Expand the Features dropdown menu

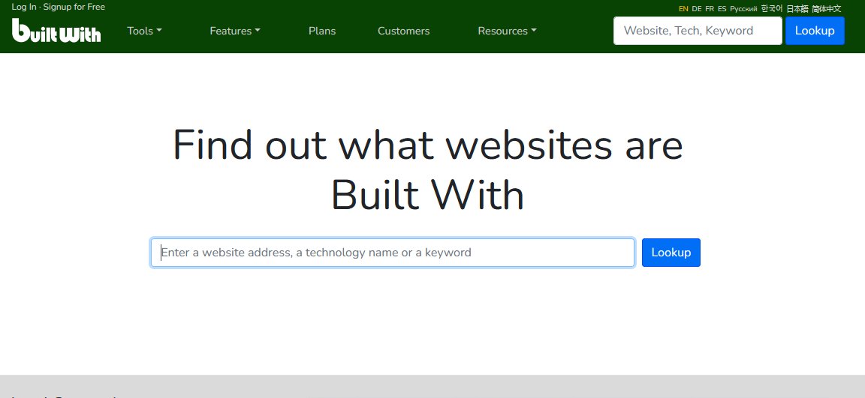point(235,31)
